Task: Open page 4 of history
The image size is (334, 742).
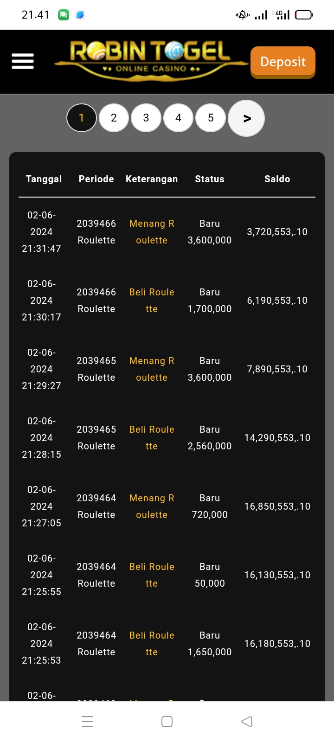Action: pos(178,118)
